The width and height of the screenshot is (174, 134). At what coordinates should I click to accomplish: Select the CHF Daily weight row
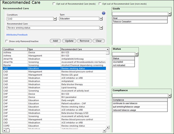coord(54,100)
